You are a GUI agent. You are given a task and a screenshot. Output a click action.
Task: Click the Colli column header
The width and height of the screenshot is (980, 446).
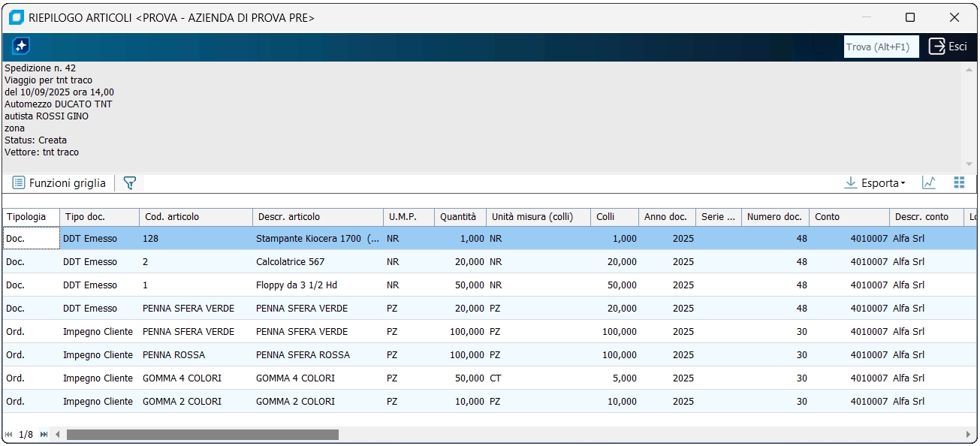pos(615,217)
